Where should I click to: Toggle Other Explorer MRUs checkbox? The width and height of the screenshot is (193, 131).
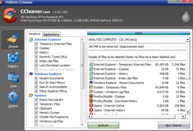[36, 91]
